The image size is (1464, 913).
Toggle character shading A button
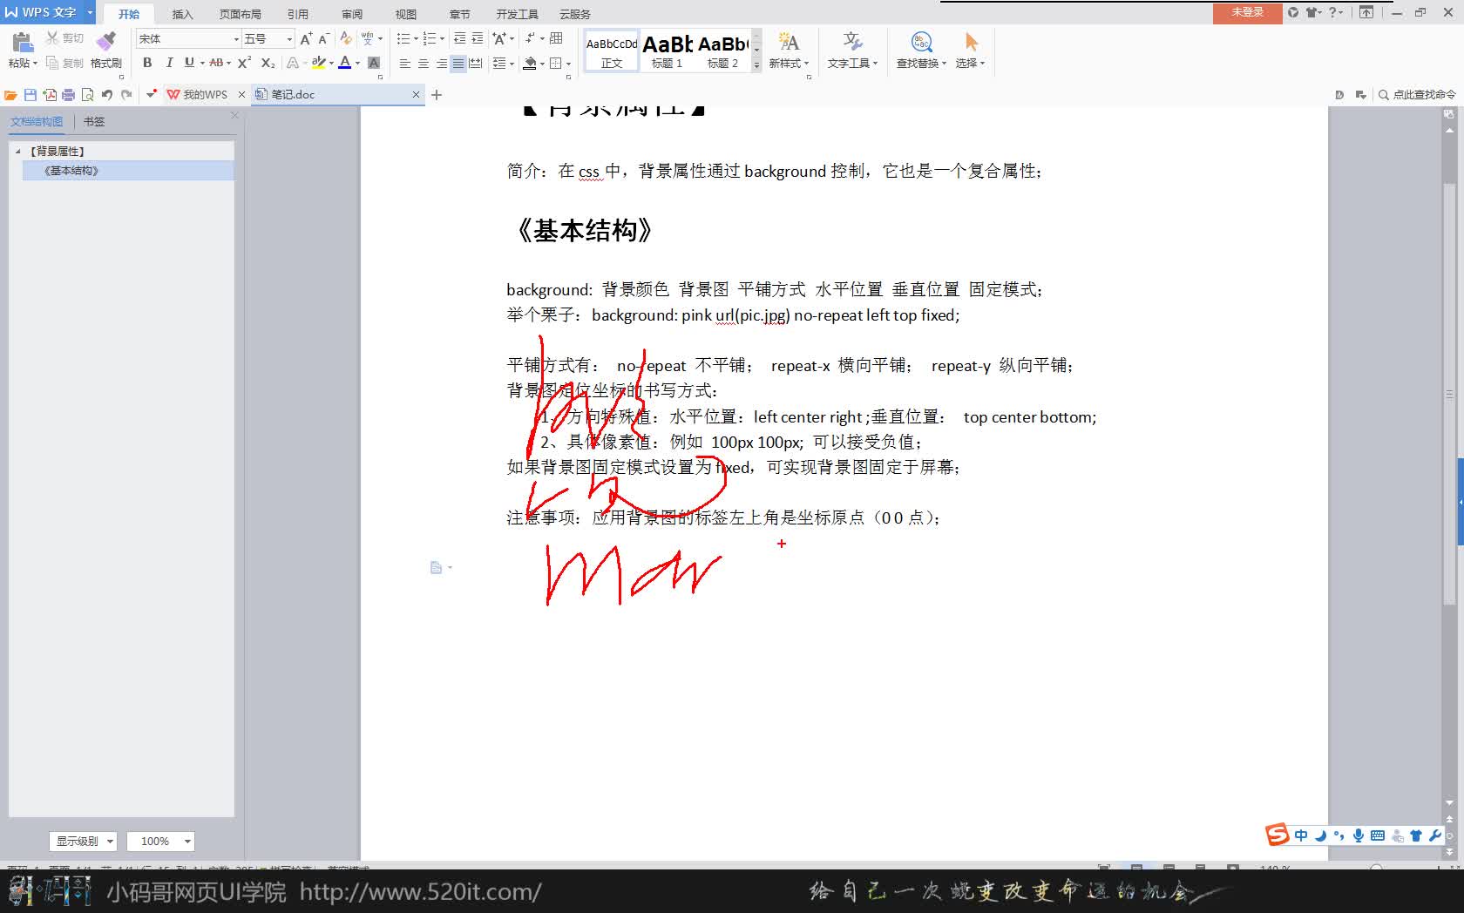click(x=374, y=63)
